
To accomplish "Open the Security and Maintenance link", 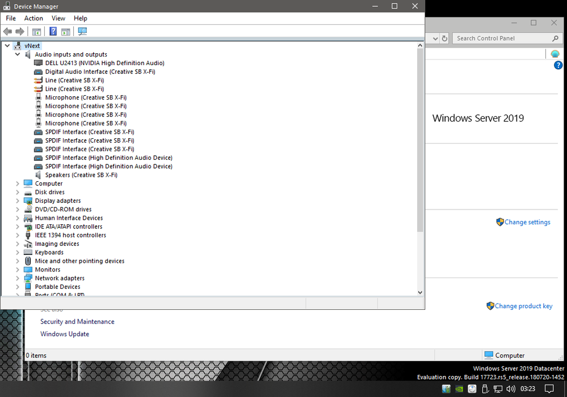I will (x=77, y=322).
